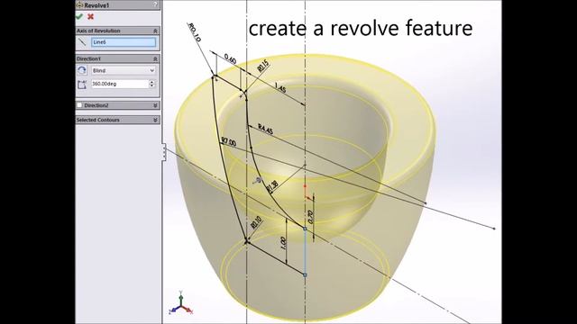Viewport: 577px width, 324px height.
Task: Open the Blind revolve type dropdown
Action: (x=124, y=70)
